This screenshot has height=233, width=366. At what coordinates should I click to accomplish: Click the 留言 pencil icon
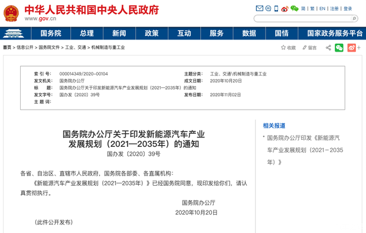tap(305, 48)
